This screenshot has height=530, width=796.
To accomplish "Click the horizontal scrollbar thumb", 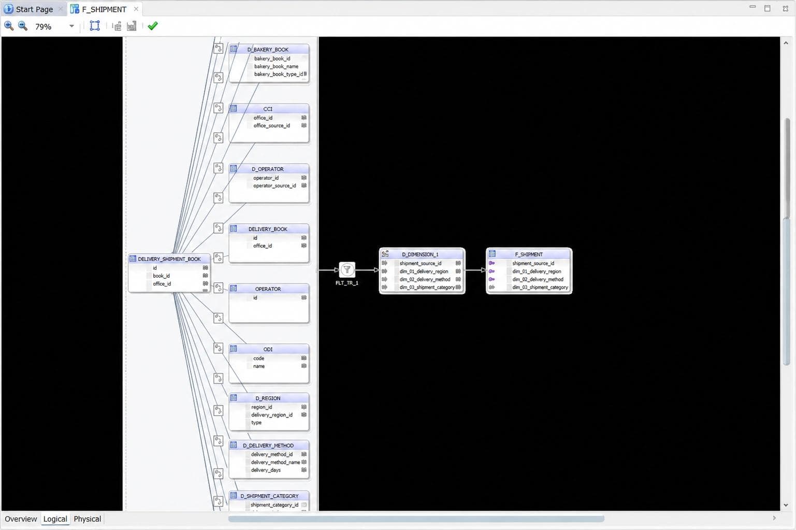I will coord(416,519).
